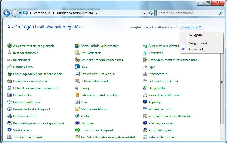Open the Mappa beállításai link
This screenshot has width=227, height=143.
[x=94, y=109]
